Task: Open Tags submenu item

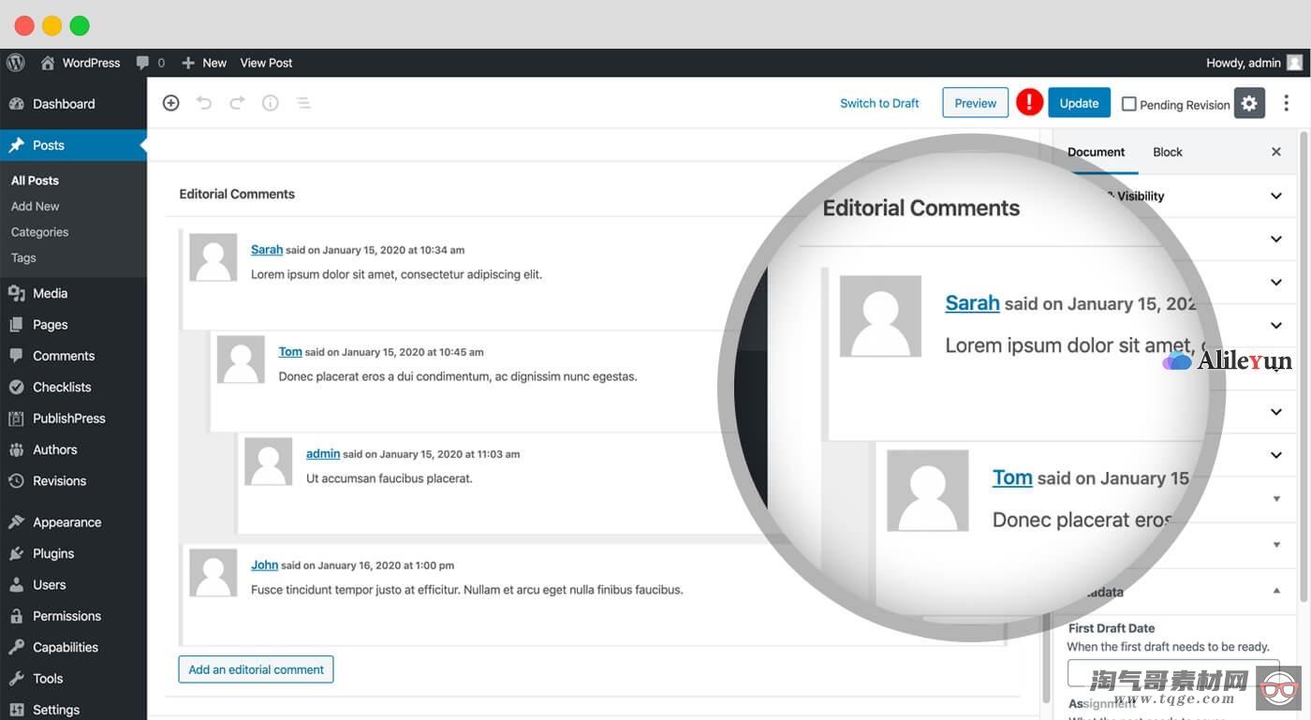Action: [23, 257]
